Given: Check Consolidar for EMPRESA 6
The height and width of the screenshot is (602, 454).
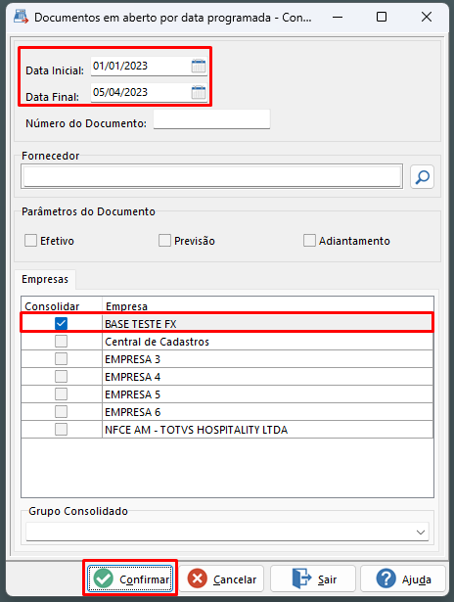Looking at the screenshot, I should pyautogui.click(x=61, y=412).
